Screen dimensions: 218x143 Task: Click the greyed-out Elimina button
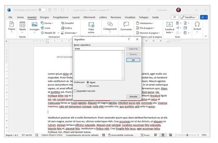(133, 54)
